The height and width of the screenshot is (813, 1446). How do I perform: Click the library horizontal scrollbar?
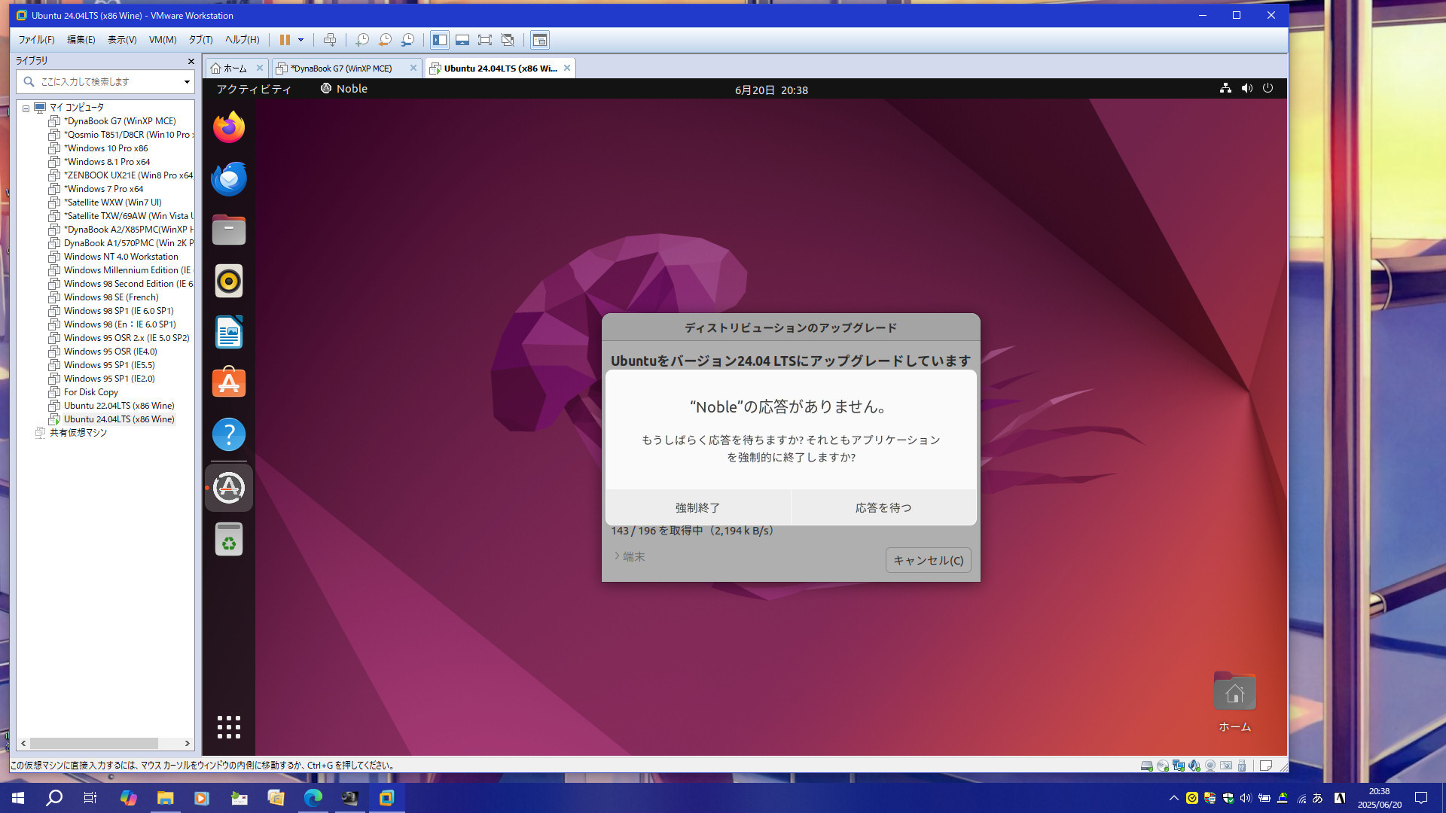(x=93, y=743)
